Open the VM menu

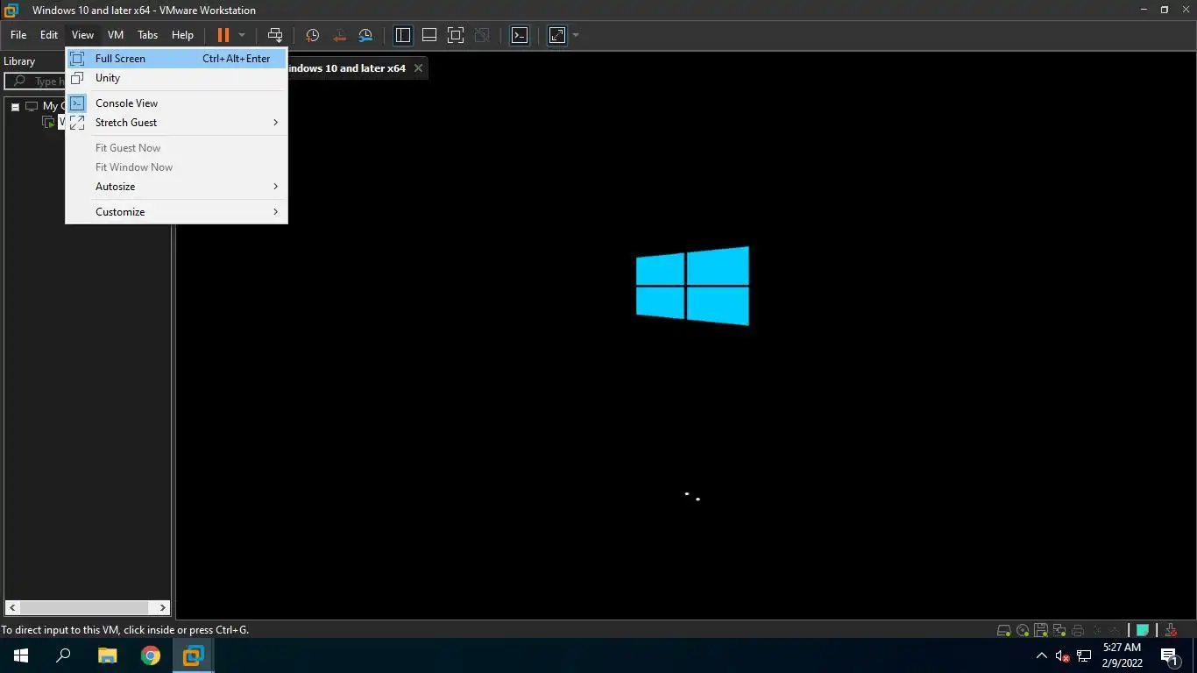[x=116, y=35]
